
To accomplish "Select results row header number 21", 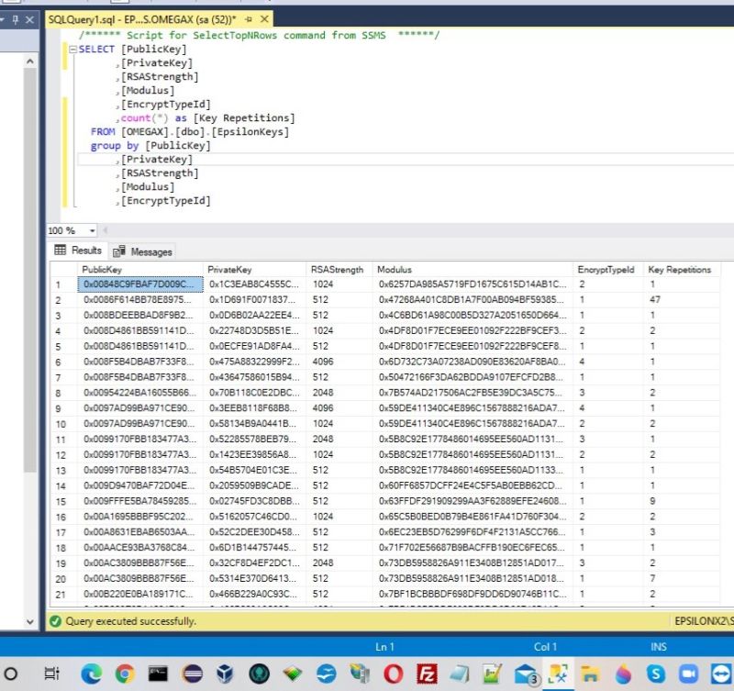I will [63, 595].
